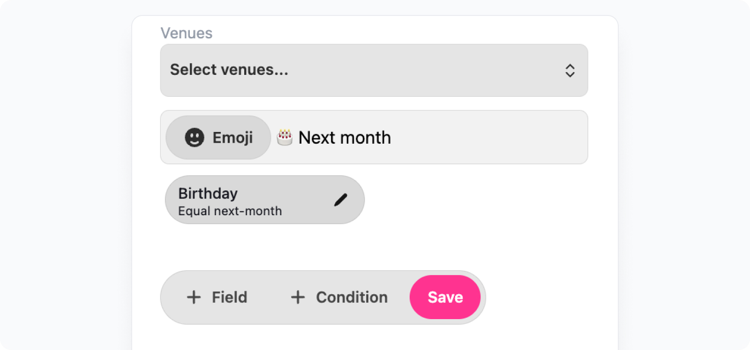The width and height of the screenshot is (750, 350).
Task: Click the "Emoji" label text
Action: click(232, 138)
